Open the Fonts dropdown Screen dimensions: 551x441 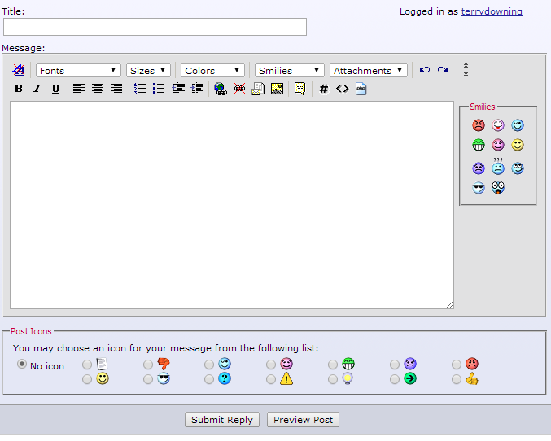(x=78, y=70)
